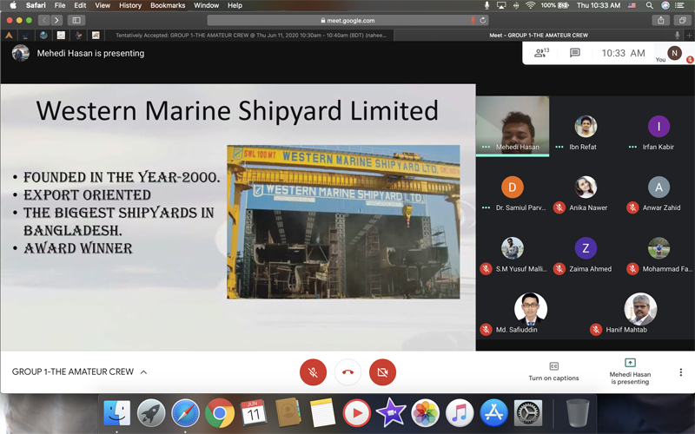Open System Preferences from the Dock
The width and height of the screenshot is (695, 434).
(528, 413)
